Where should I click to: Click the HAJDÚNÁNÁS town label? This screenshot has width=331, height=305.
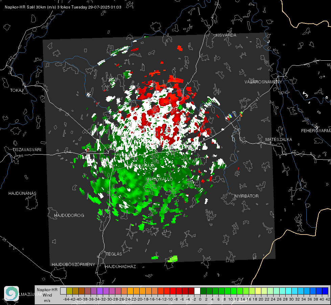point(22,193)
